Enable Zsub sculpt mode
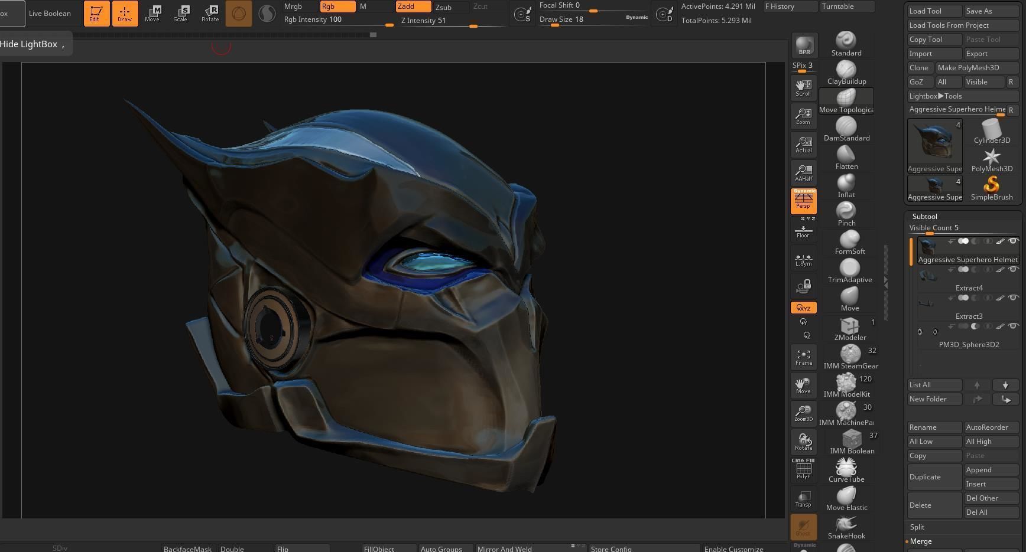The image size is (1026, 552). 451,7
